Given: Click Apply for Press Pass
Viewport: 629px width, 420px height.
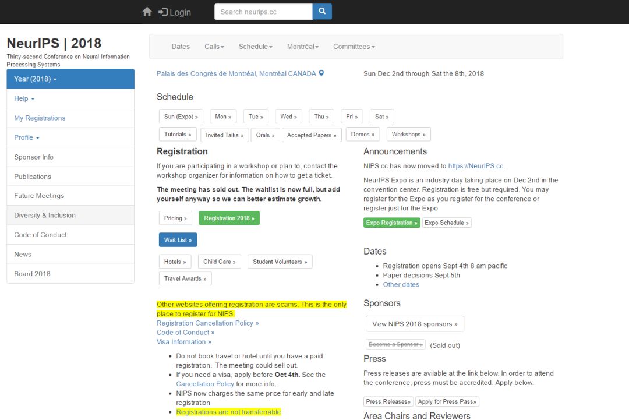Looking at the screenshot, I should point(447,401).
